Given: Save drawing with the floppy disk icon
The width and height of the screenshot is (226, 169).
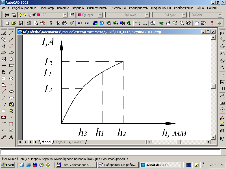Looking at the screenshot, I should click(20, 23).
